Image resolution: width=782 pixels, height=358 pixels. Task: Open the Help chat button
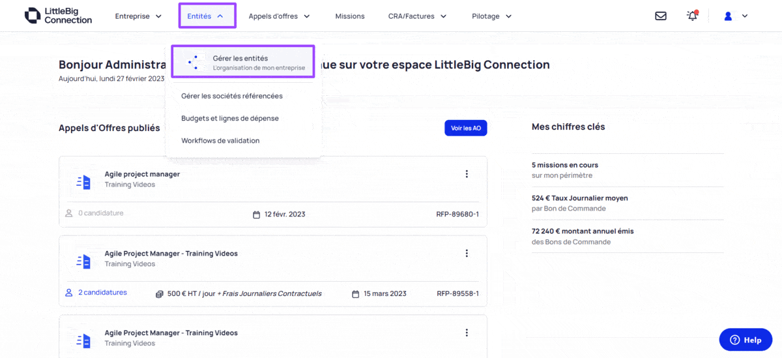tap(746, 340)
